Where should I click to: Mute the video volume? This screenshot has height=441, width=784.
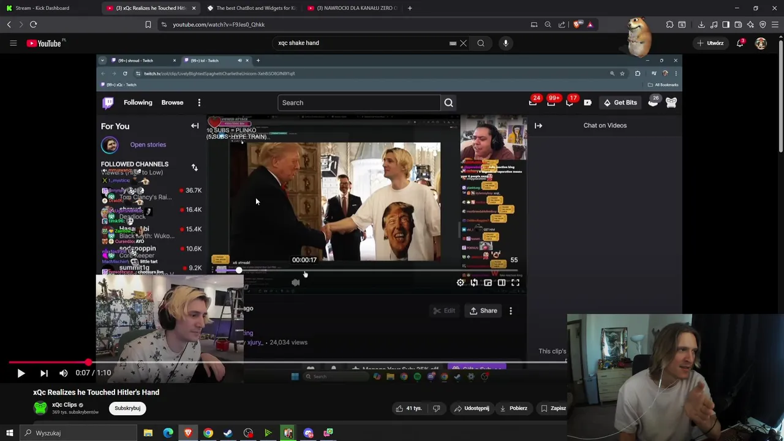pos(64,373)
